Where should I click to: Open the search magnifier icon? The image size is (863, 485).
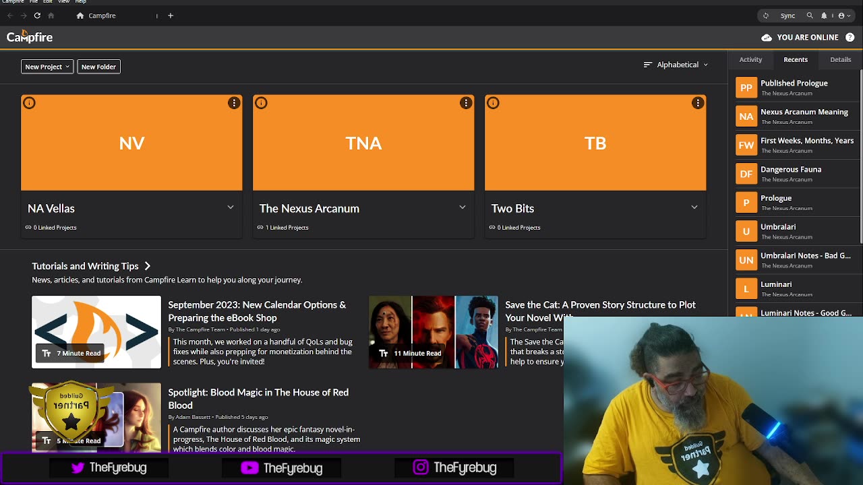point(810,15)
